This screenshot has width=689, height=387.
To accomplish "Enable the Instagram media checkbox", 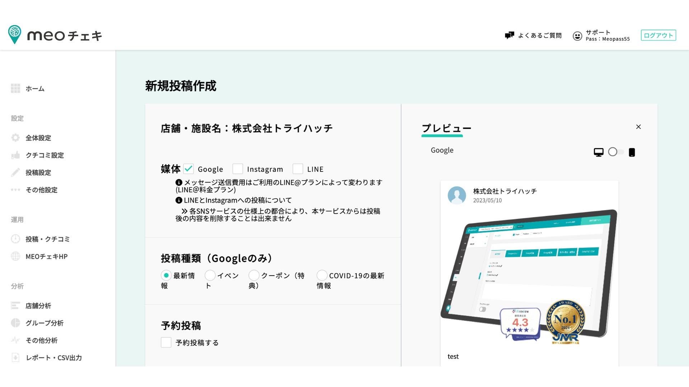I will pos(238,169).
